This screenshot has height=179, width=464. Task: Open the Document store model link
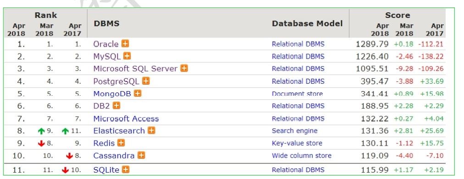[298, 94]
